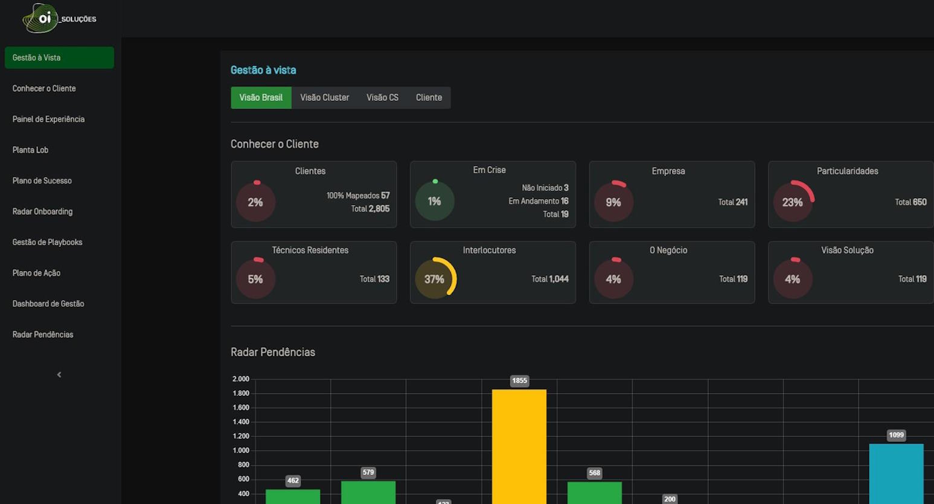
Task: Click the Gestão à vista page heading
Action: tap(263, 71)
